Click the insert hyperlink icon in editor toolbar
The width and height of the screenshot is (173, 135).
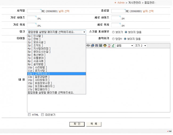click(88, 46)
